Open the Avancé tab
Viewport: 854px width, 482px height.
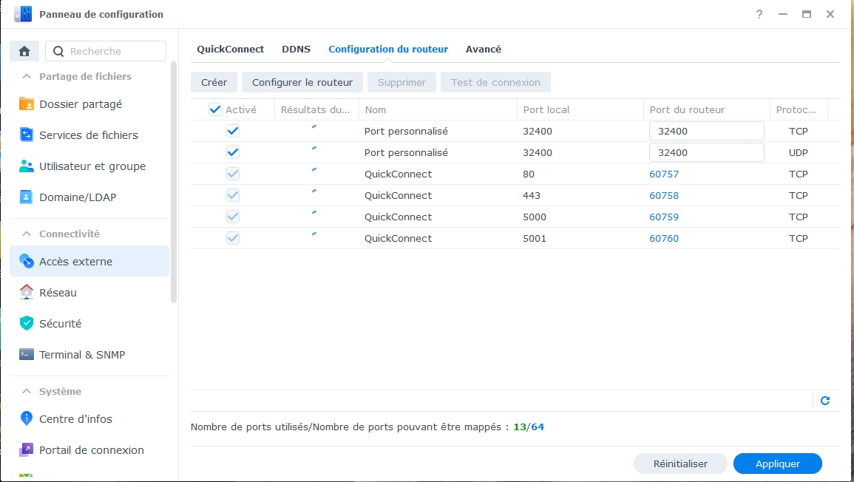tap(484, 49)
